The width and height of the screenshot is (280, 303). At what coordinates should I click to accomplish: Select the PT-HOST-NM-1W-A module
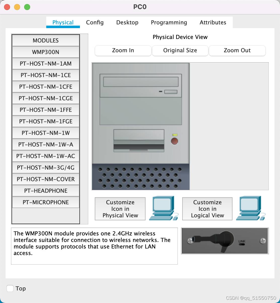(x=46, y=144)
